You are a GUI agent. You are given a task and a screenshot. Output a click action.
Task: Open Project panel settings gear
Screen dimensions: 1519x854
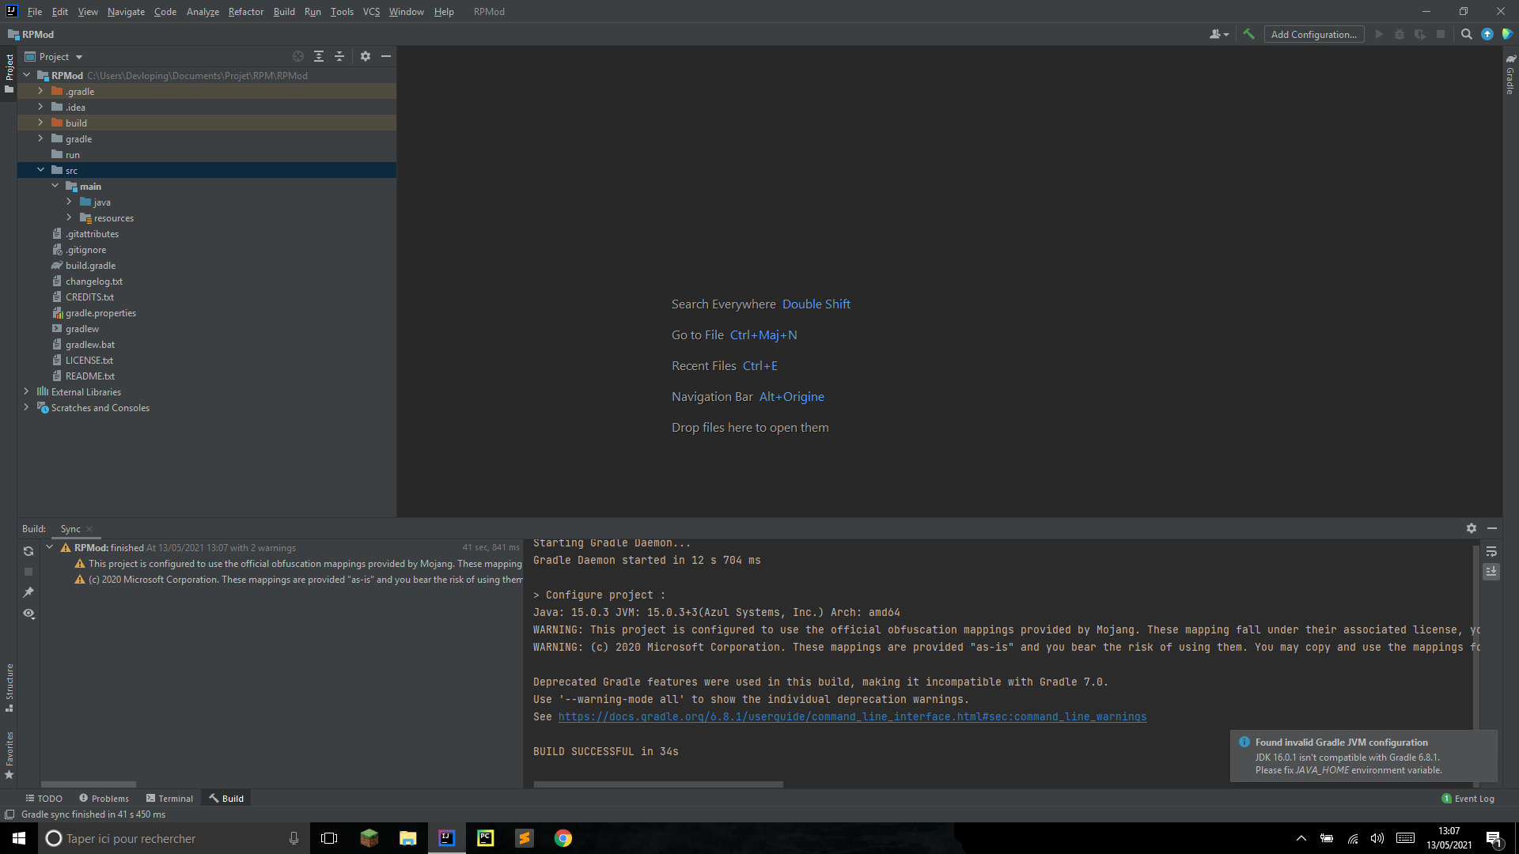(366, 56)
